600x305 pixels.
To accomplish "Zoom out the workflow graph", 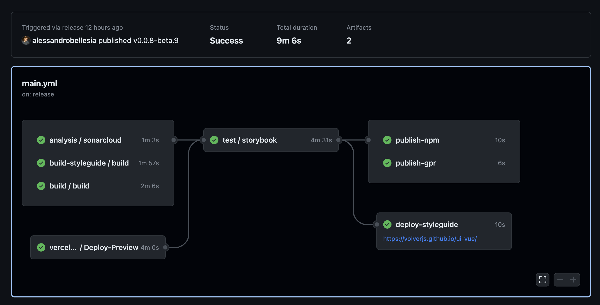I will [560, 280].
